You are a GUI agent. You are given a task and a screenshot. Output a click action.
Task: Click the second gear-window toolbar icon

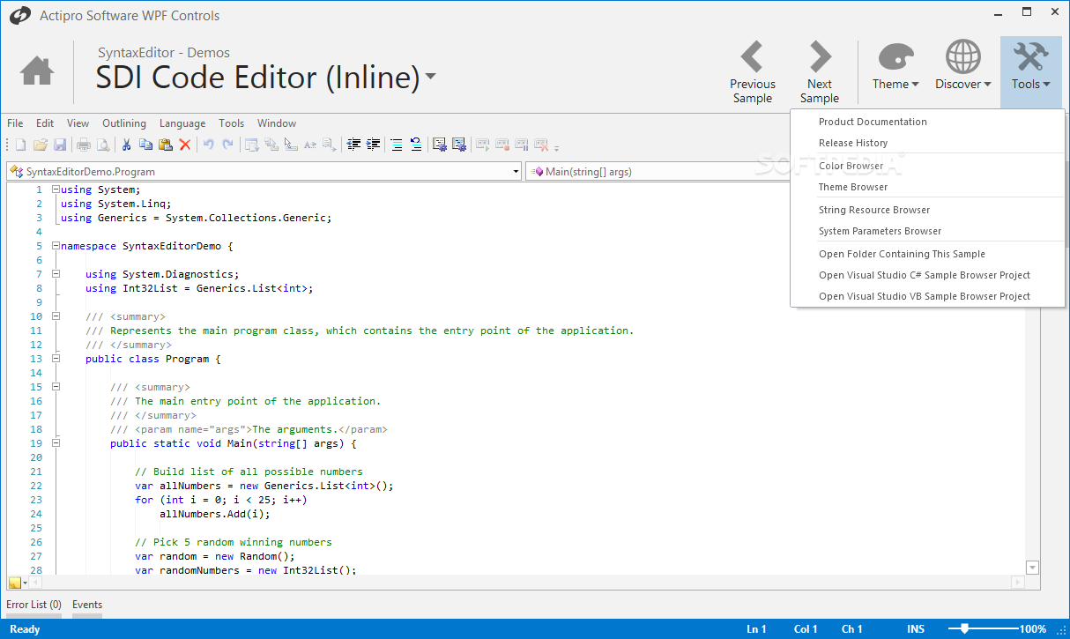459,145
